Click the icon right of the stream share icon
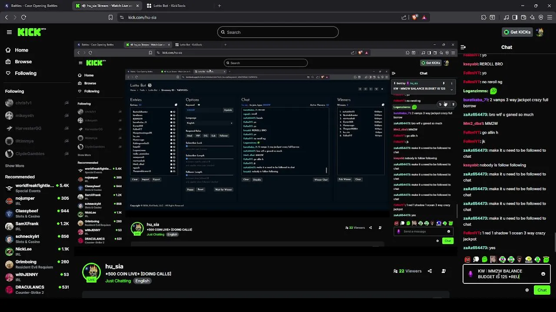Screen dimensions: 556x312 click(x=443, y=271)
